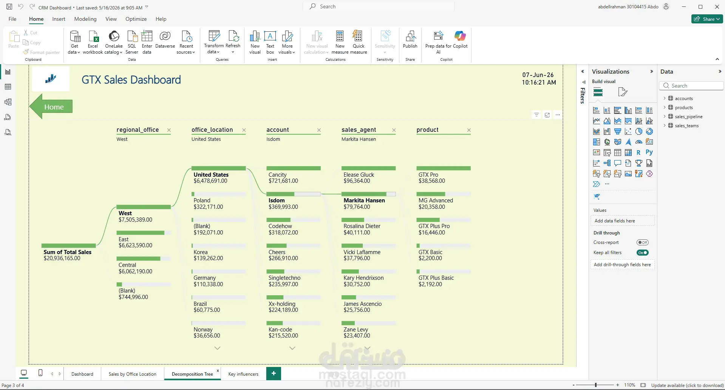Import from Excel workbook

pyautogui.click(x=93, y=42)
